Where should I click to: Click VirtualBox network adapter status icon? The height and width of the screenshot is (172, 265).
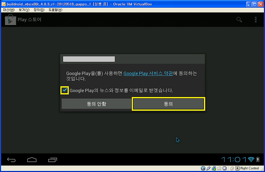pos(214,168)
